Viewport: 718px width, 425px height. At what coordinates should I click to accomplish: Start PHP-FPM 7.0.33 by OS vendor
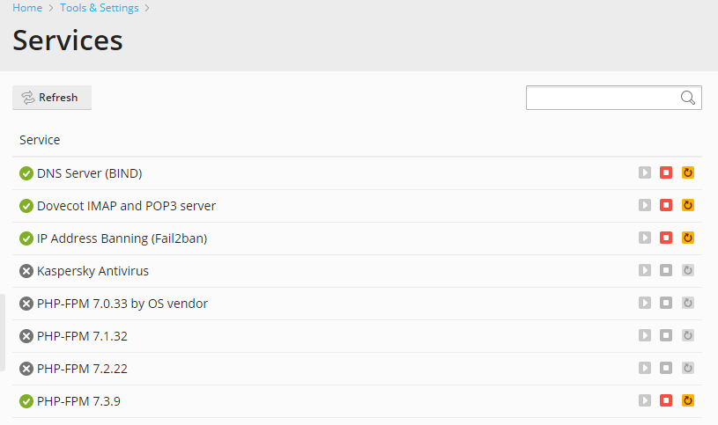tap(645, 303)
